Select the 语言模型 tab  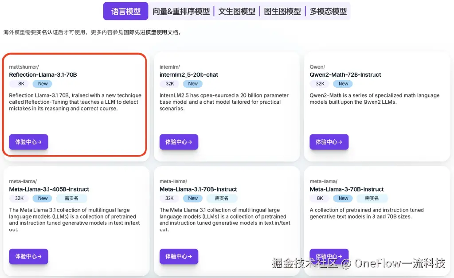(x=125, y=11)
